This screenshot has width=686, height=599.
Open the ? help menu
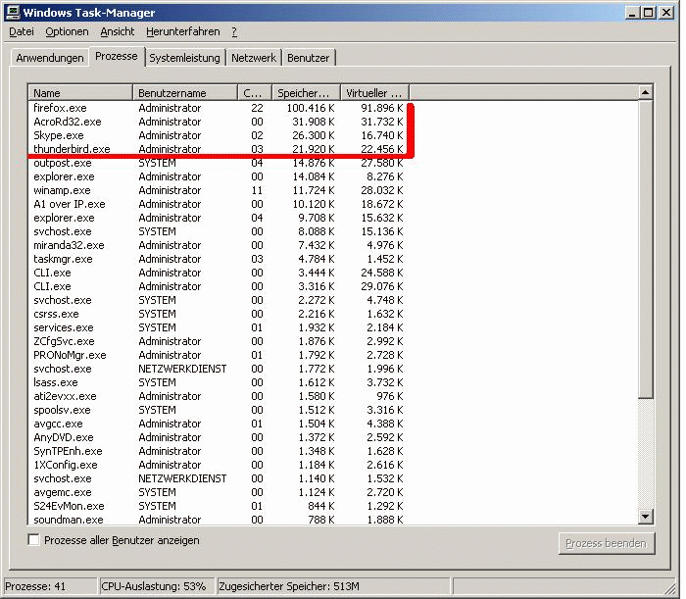(x=234, y=31)
